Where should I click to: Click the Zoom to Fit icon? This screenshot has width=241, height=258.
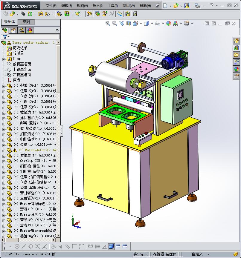pyautogui.click(x=108, y=23)
